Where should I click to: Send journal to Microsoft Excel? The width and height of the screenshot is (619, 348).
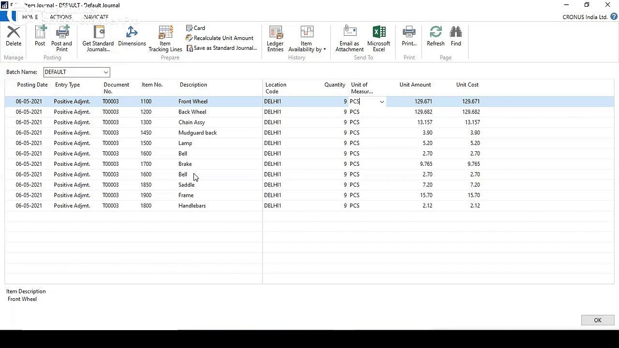tap(379, 39)
